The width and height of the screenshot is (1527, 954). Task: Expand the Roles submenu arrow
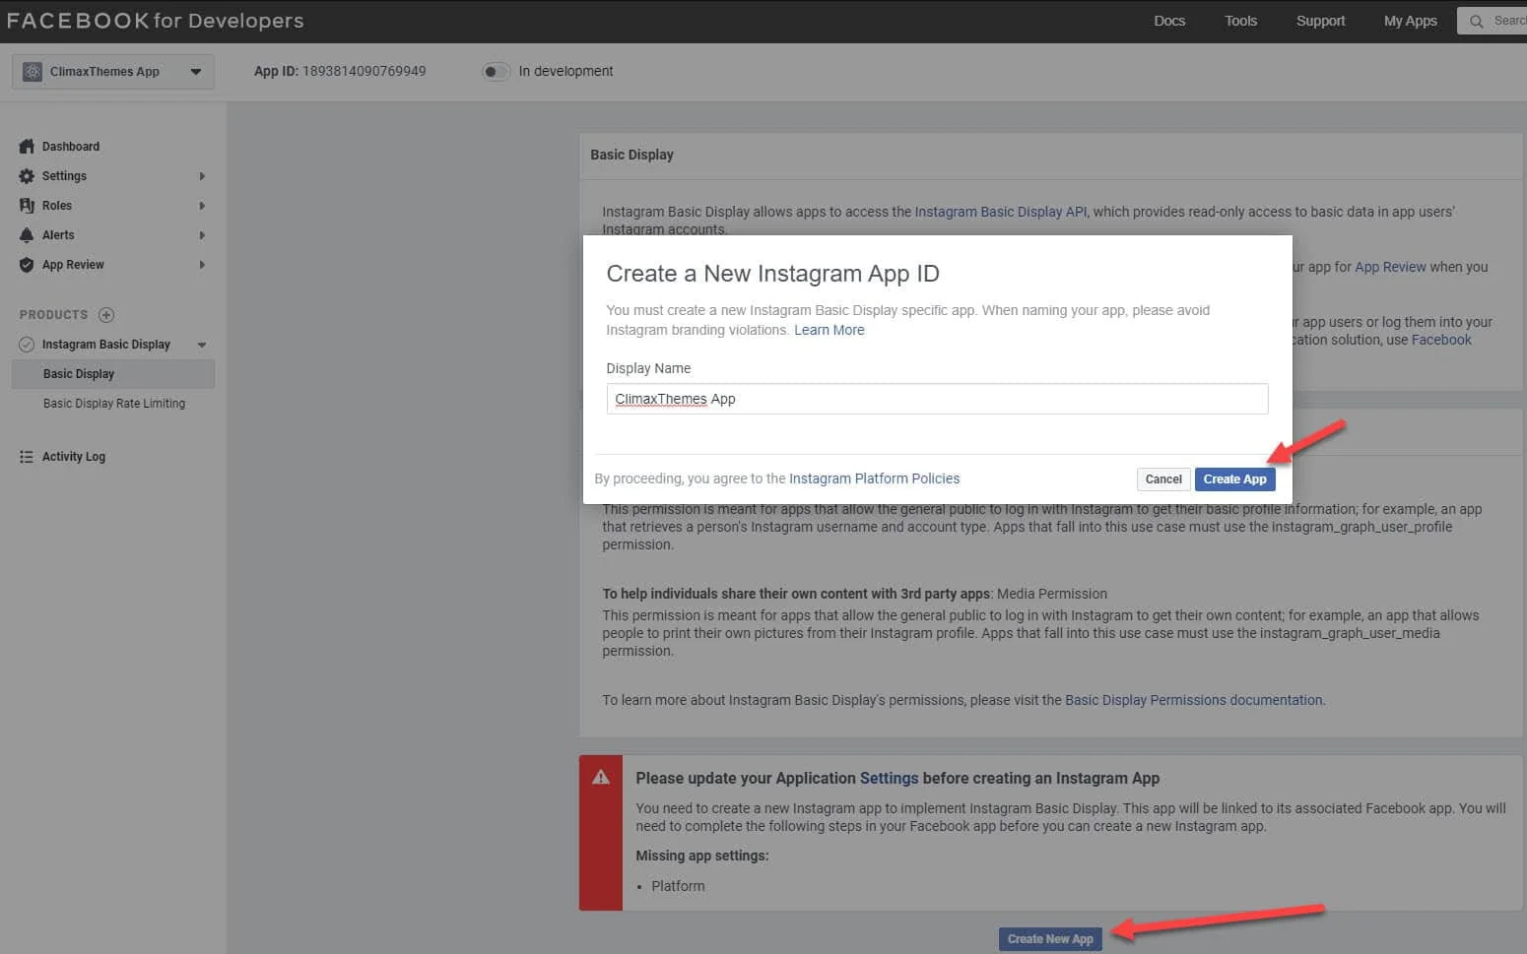click(x=202, y=206)
